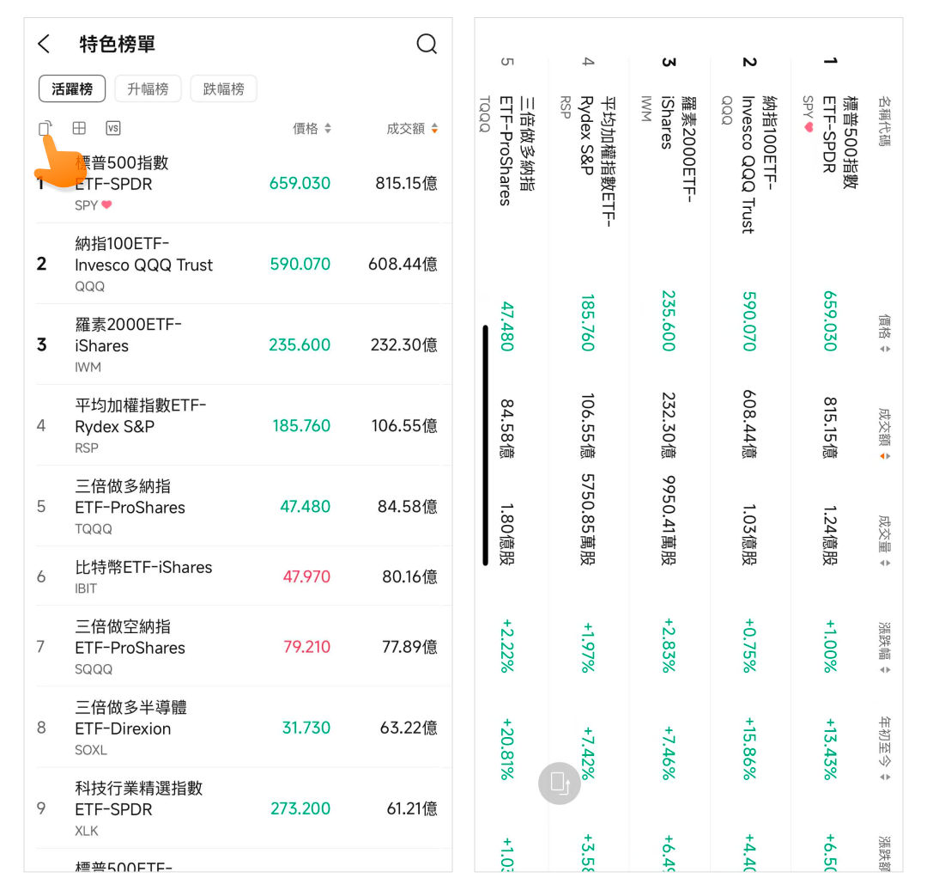Switch to the 跌幅榜 tab
927x890 pixels.
pyautogui.click(x=223, y=88)
